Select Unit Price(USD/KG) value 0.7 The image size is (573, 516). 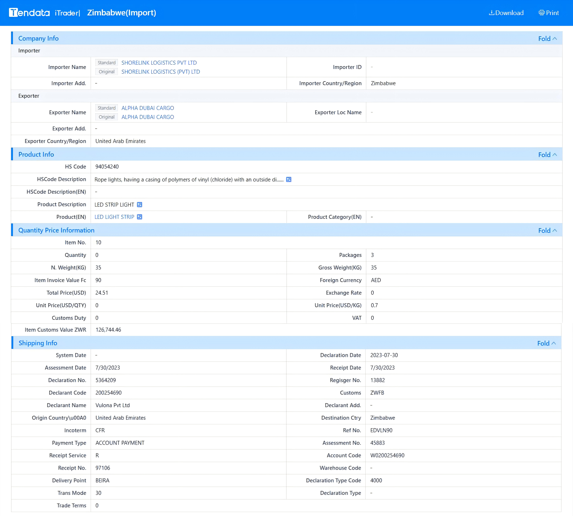(374, 305)
